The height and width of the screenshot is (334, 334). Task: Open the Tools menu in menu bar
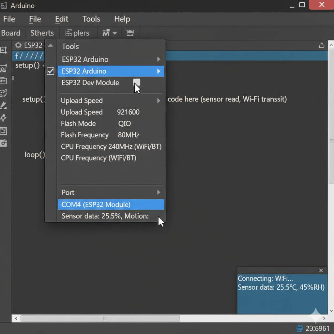pyautogui.click(x=91, y=19)
